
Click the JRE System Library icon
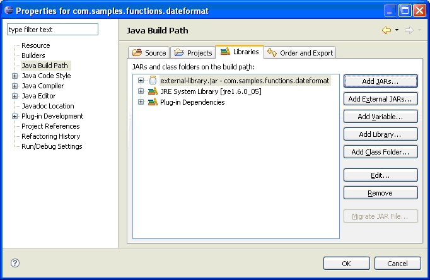[152, 91]
